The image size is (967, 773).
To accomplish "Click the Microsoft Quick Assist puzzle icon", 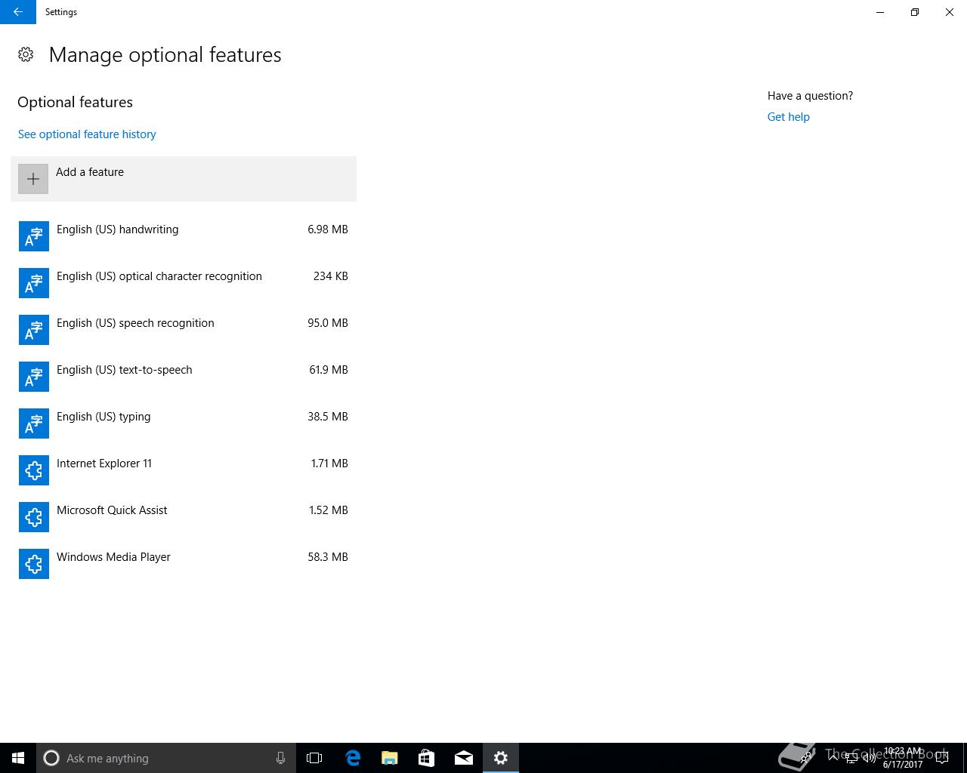I will [x=34, y=517].
